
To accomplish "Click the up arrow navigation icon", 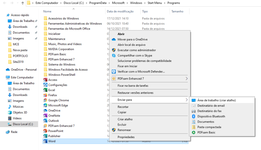I will [23, 3].
